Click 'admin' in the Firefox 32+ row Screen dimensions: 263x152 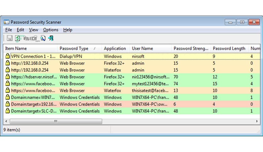coord(138,63)
